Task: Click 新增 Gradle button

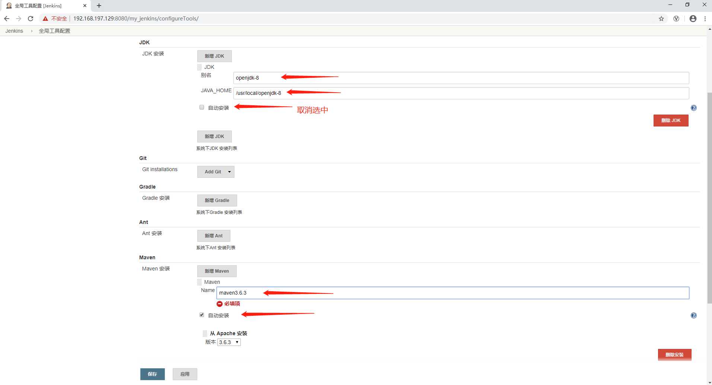Action: [x=217, y=200]
